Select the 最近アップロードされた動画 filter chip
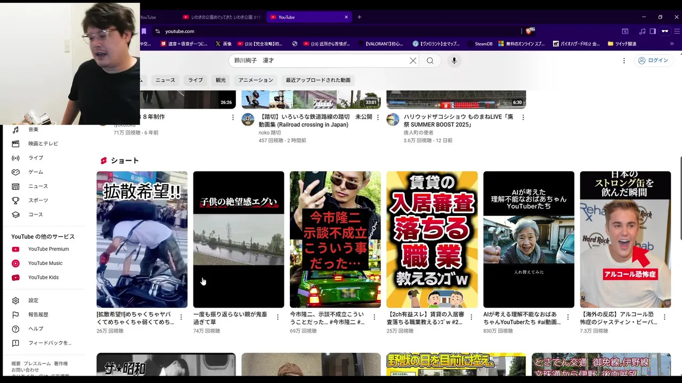Viewport: 682px width, 383px height. [x=318, y=80]
